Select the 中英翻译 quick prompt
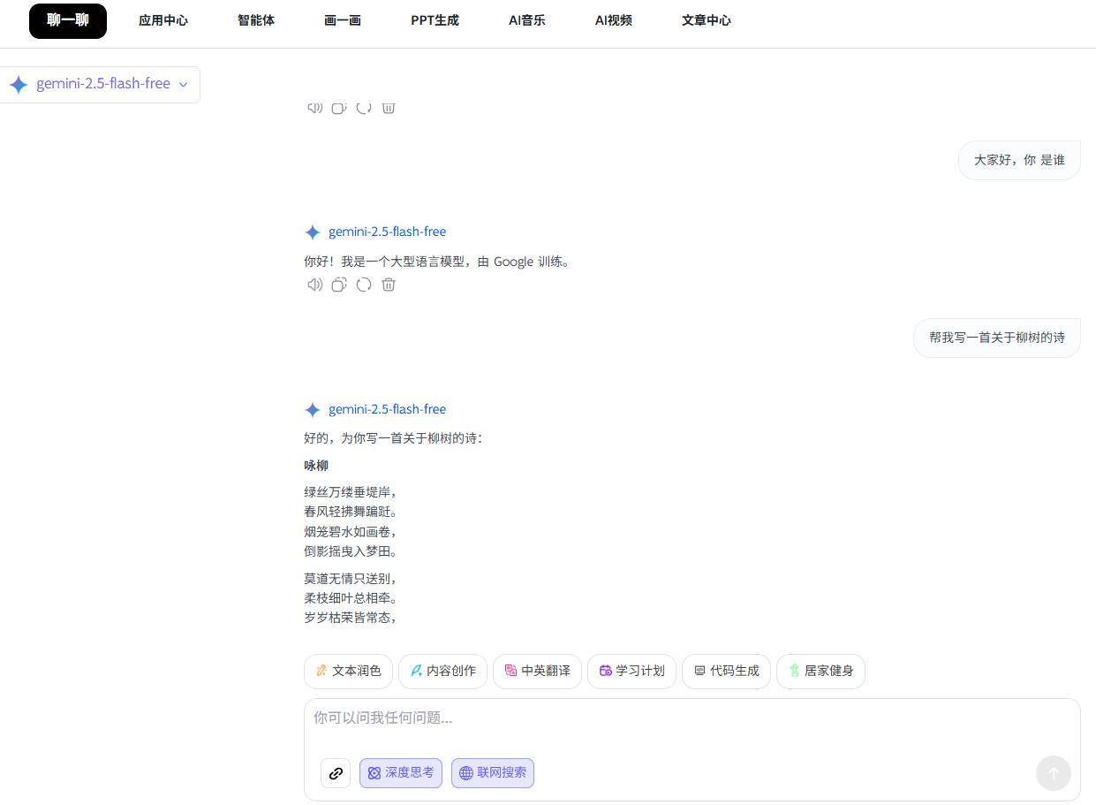The image size is (1096, 805). pyautogui.click(x=537, y=672)
